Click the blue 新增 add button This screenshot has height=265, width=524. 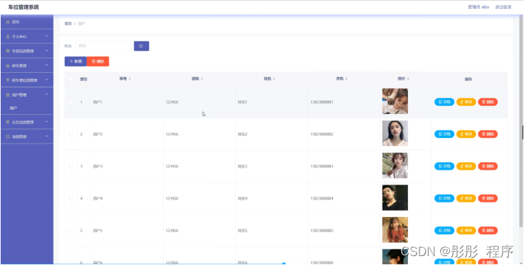(76, 62)
